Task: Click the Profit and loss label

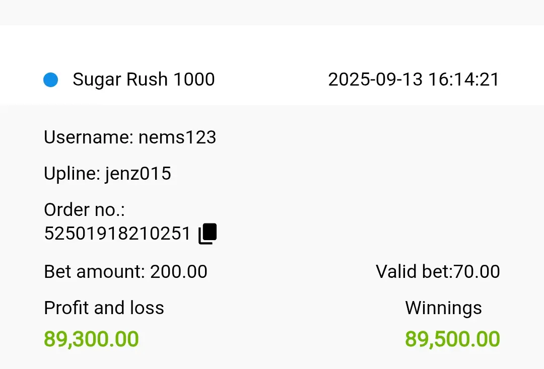Action: (104, 308)
